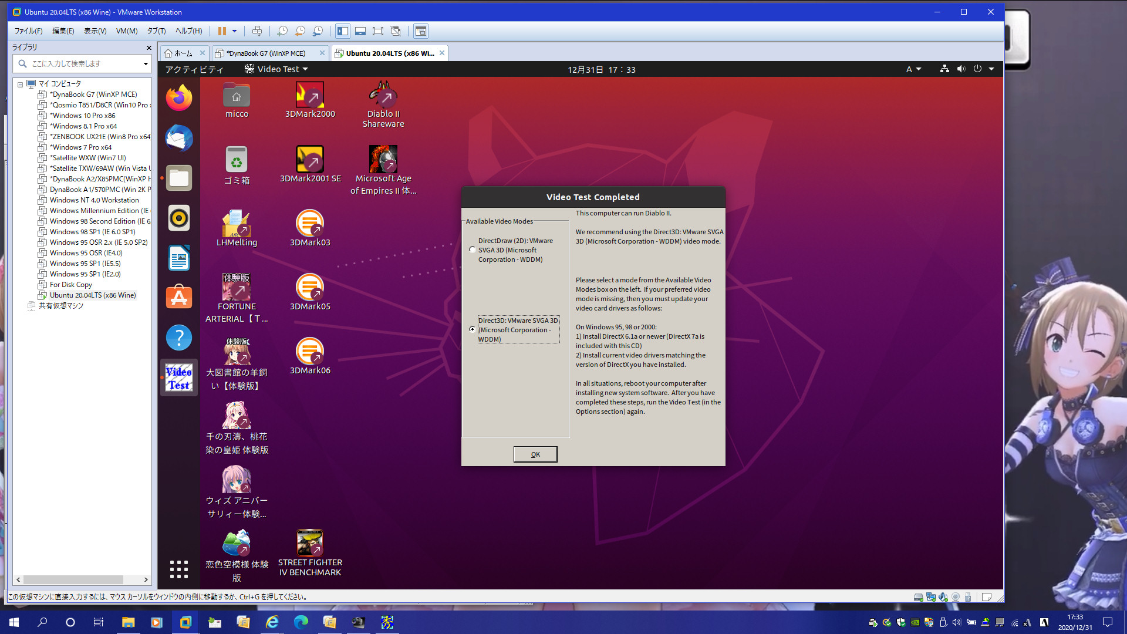This screenshot has width=1127, height=634.
Task: Open the Windows Start menu
Action: [14, 622]
